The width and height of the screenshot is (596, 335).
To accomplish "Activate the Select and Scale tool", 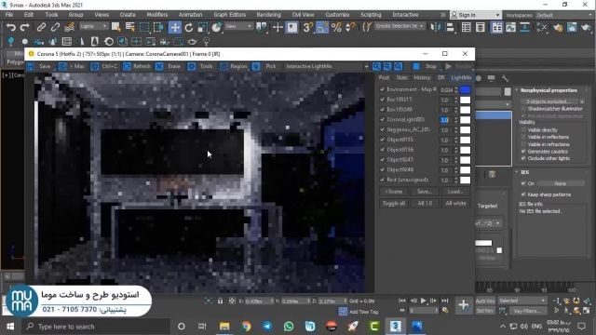I will click(x=203, y=27).
